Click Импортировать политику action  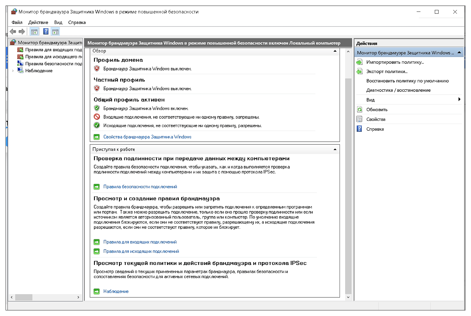pyautogui.click(x=395, y=62)
